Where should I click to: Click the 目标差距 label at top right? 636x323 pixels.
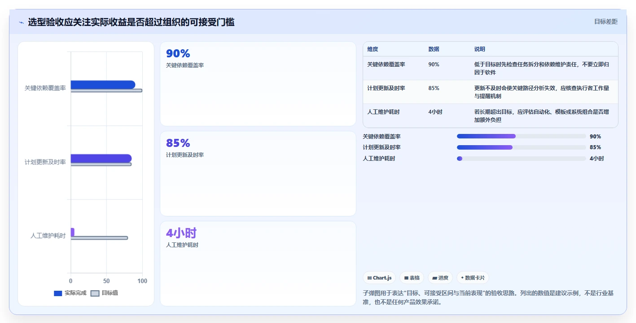605,22
